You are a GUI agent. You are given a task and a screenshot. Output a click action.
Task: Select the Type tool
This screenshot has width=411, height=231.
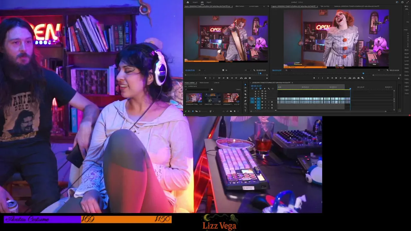coord(245,111)
